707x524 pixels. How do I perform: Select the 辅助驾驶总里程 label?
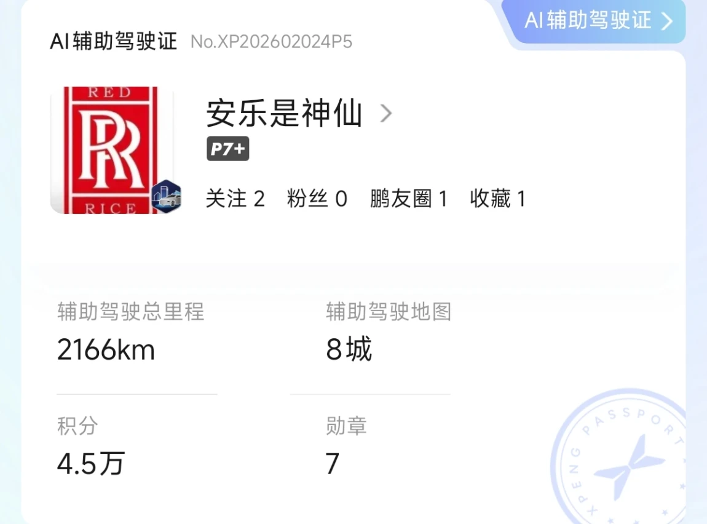tap(130, 312)
